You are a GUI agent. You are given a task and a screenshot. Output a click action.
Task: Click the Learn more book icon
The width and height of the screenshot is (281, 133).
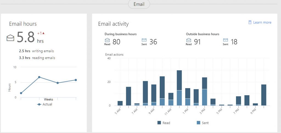coord(250,22)
